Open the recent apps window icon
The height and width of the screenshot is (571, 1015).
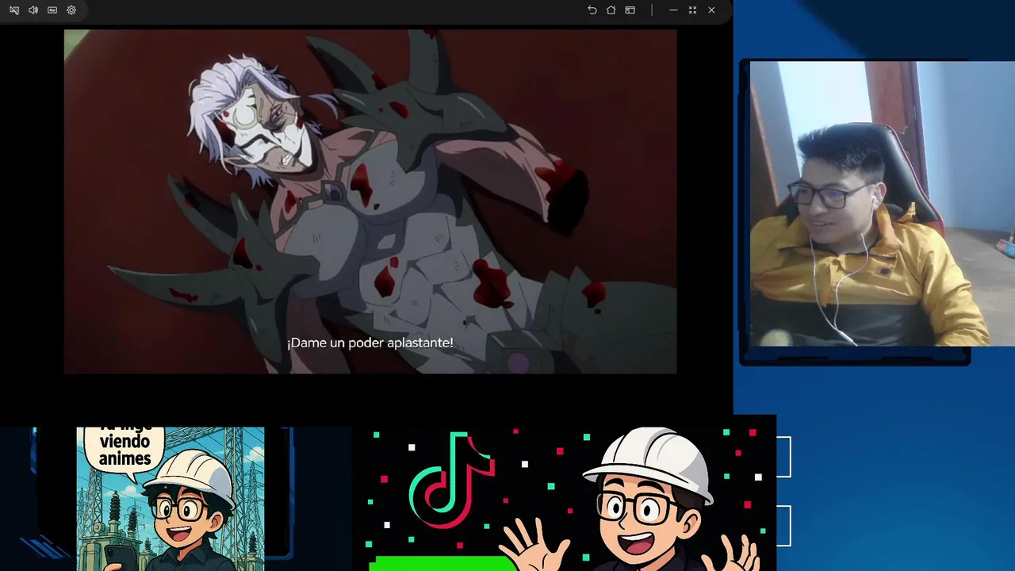[x=630, y=10]
